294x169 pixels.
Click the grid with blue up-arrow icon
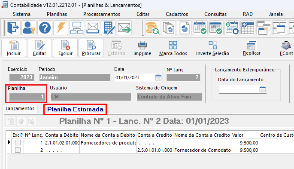(x=248, y=28)
